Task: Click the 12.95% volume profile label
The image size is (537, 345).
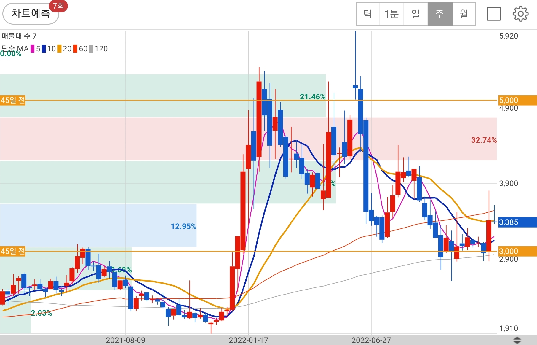Action: coord(183,226)
